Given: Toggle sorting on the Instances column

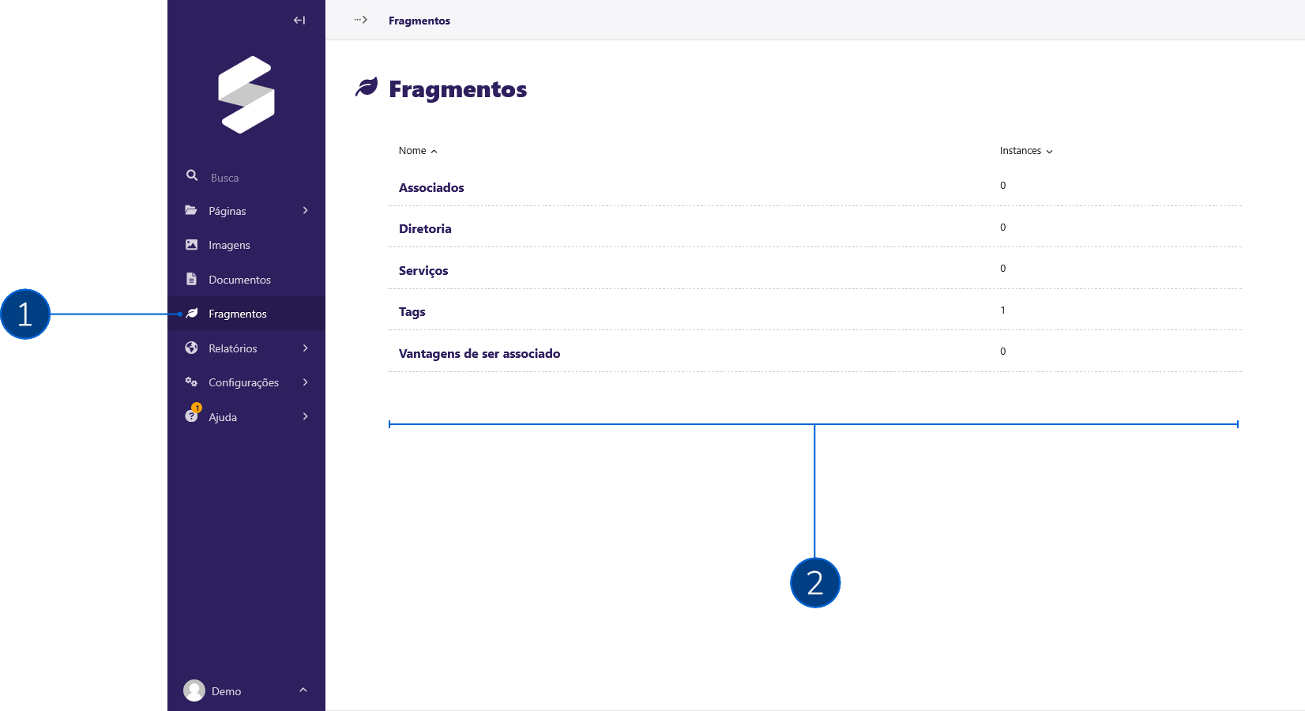Looking at the screenshot, I should pyautogui.click(x=1025, y=150).
